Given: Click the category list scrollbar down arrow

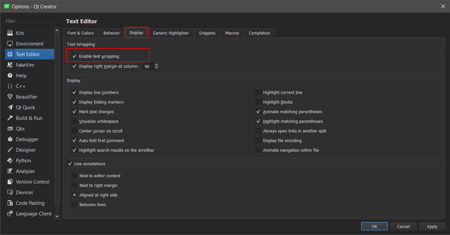Looking at the screenshot, I should point(57,216).
